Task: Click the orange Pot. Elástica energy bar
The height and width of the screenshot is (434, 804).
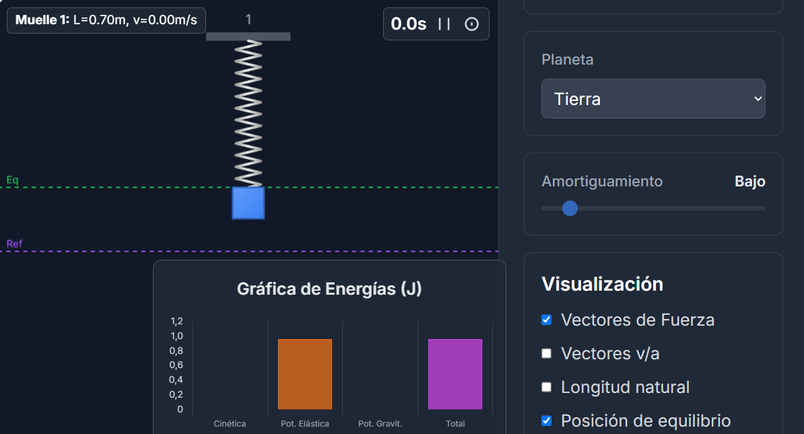Action: [305, 374]
